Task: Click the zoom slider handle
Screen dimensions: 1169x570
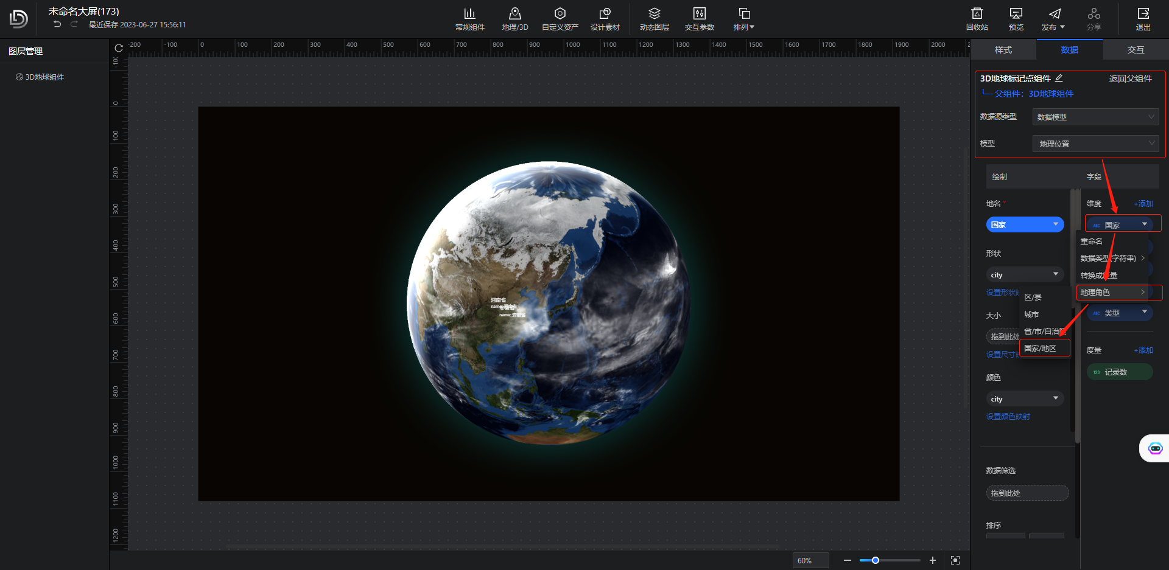Action: coord(875,560)
